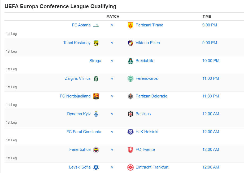Select the Dynamo Kyiv team crest
Image resolution: width=244 pixels, height=173 pixels.
click(x=96, y=114)
